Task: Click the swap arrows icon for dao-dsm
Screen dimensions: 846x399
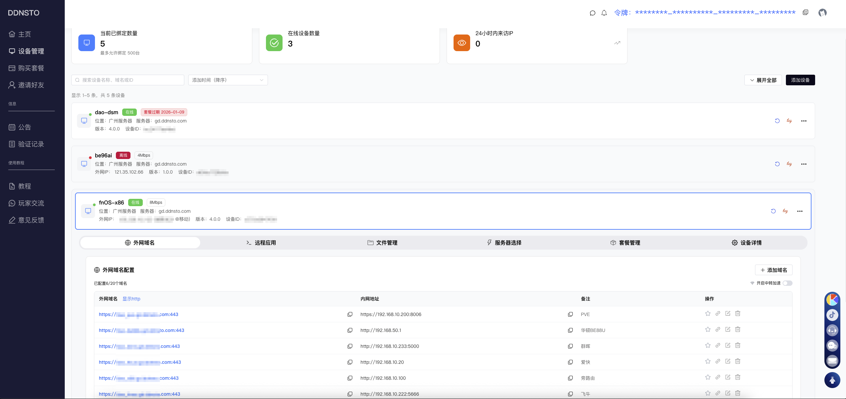Action: point(789,121)
